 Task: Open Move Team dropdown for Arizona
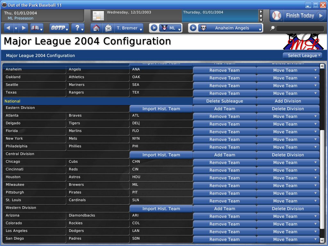coord(288,217)
